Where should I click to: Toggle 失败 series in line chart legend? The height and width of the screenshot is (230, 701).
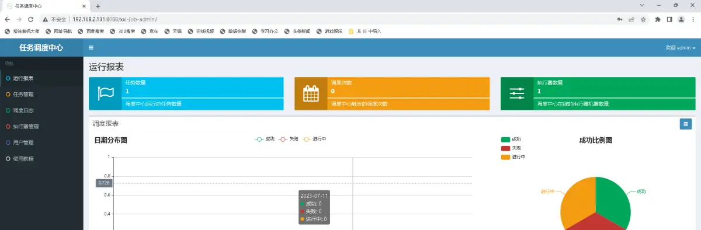coord(289,139)
